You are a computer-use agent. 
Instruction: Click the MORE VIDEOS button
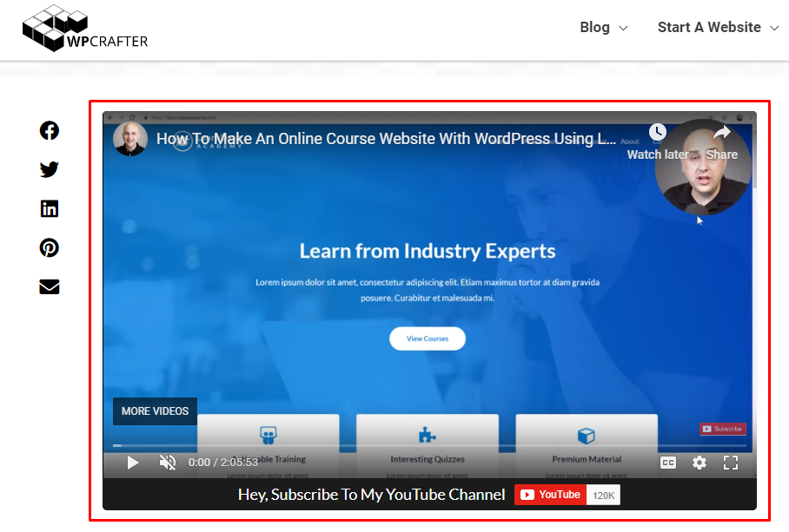coord(155,410)
